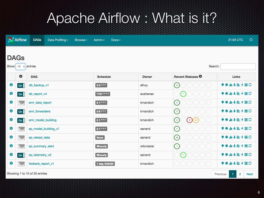Screen dimensions: 264x198
Task: Open the Browse menu
Action: pos(81,40)
